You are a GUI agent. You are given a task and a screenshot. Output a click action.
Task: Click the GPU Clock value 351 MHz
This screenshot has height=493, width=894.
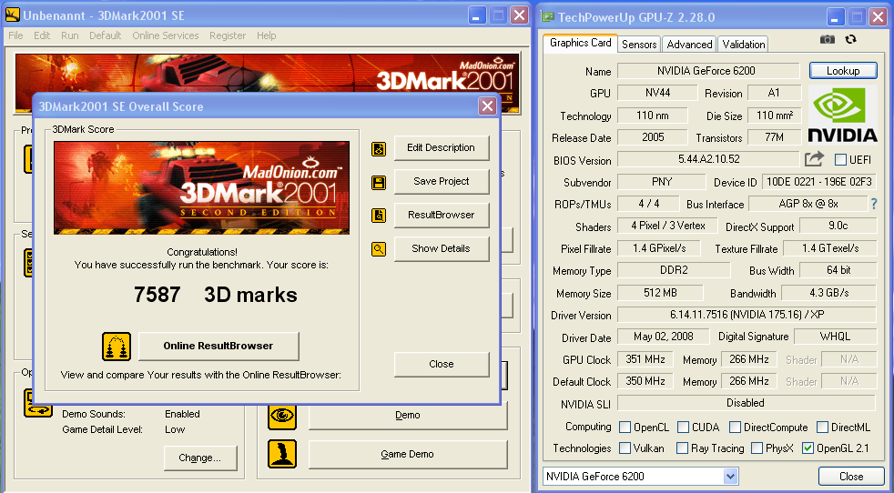click(645, 359)
